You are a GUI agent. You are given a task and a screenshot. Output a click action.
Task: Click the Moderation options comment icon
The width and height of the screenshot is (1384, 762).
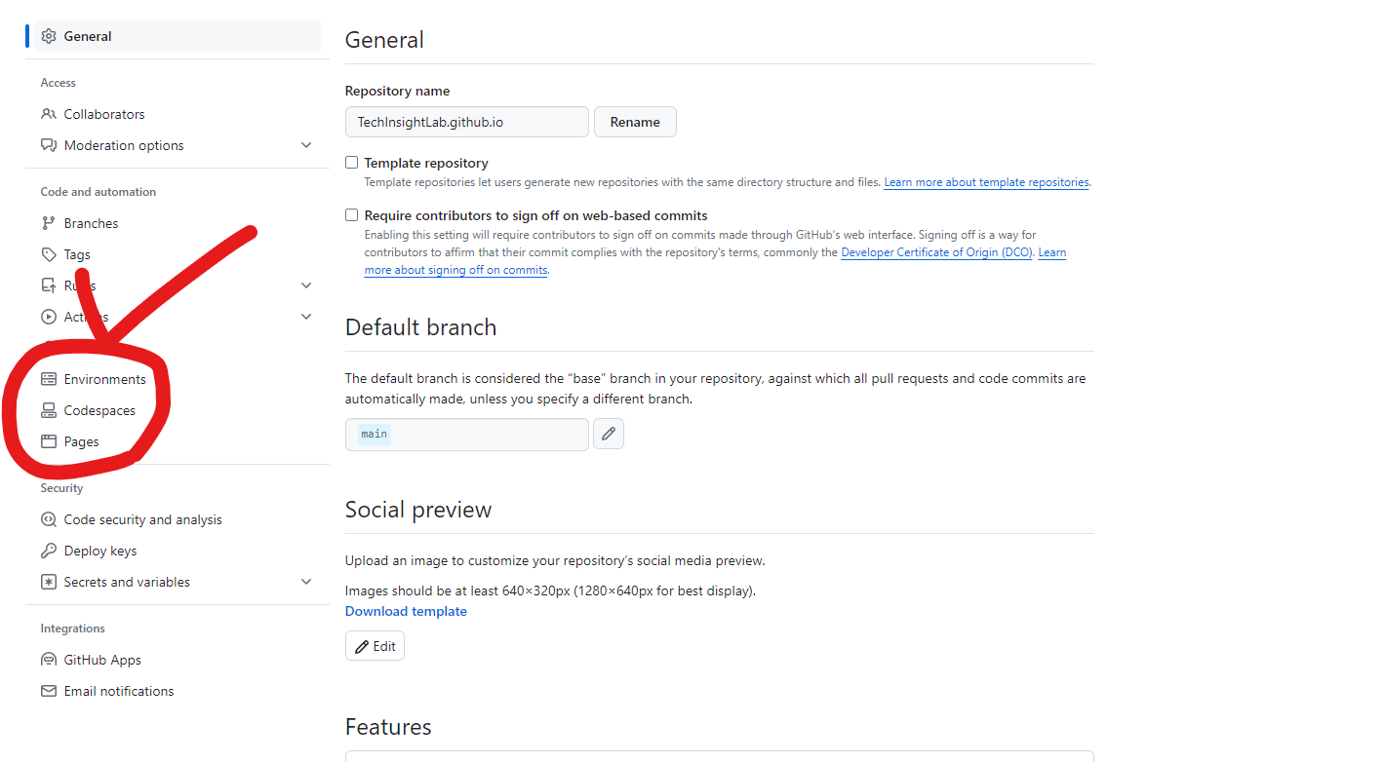point(49,145)
